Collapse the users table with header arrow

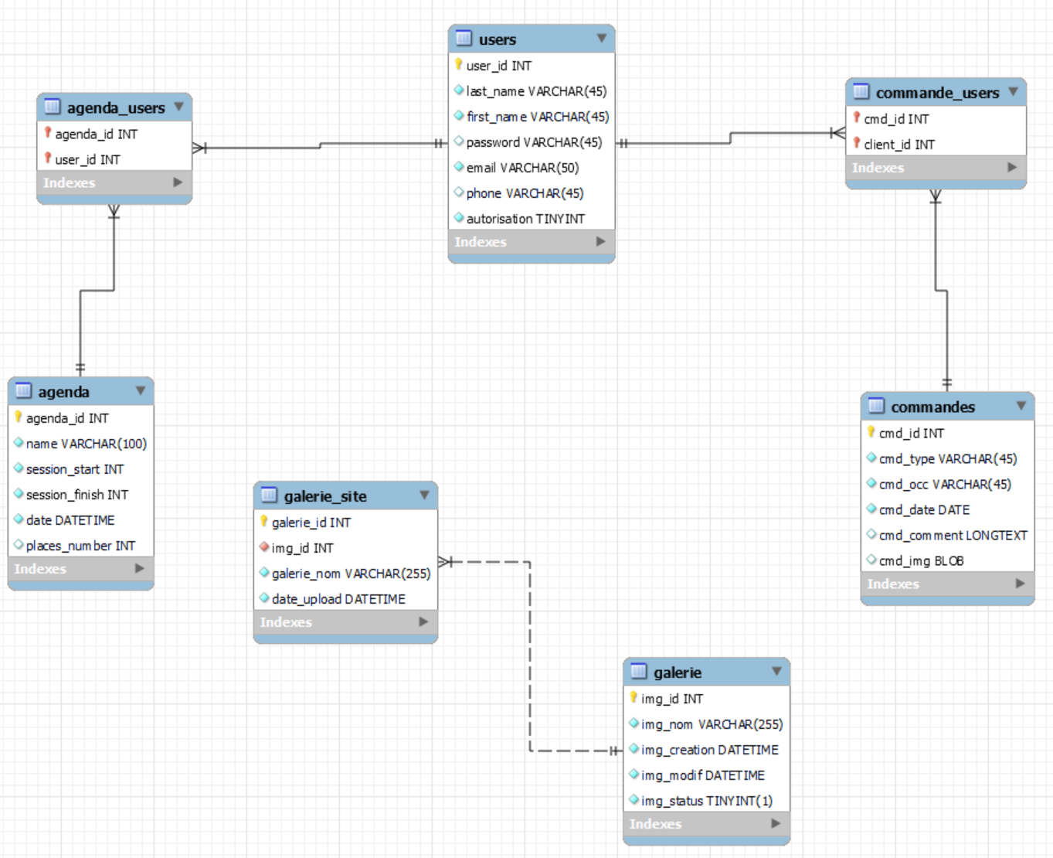pos(602,38)
